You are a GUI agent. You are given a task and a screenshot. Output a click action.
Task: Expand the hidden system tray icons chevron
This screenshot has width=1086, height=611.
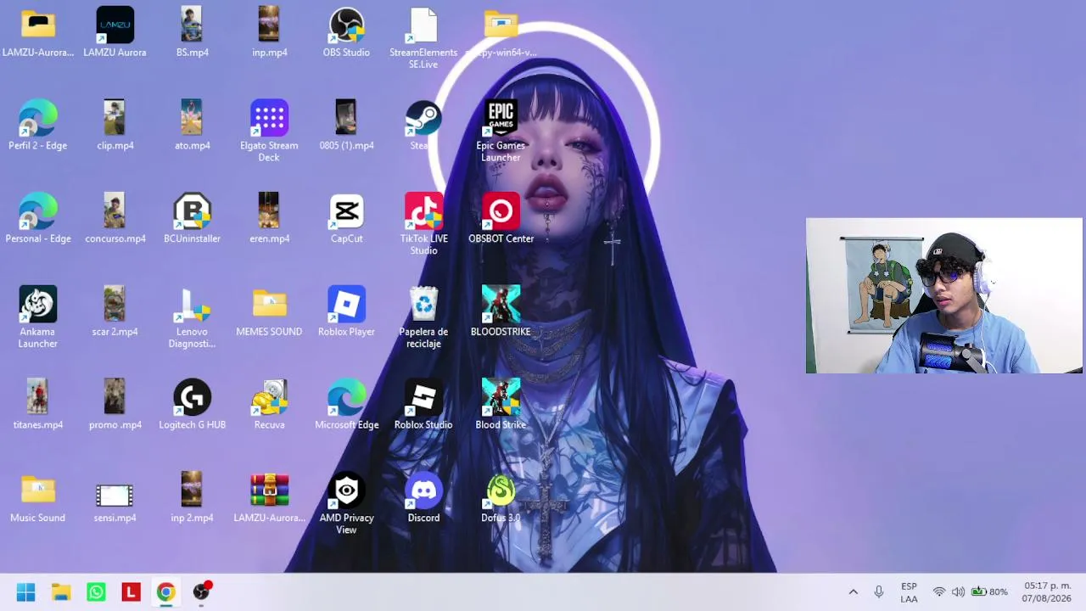[x=854, y=592]
